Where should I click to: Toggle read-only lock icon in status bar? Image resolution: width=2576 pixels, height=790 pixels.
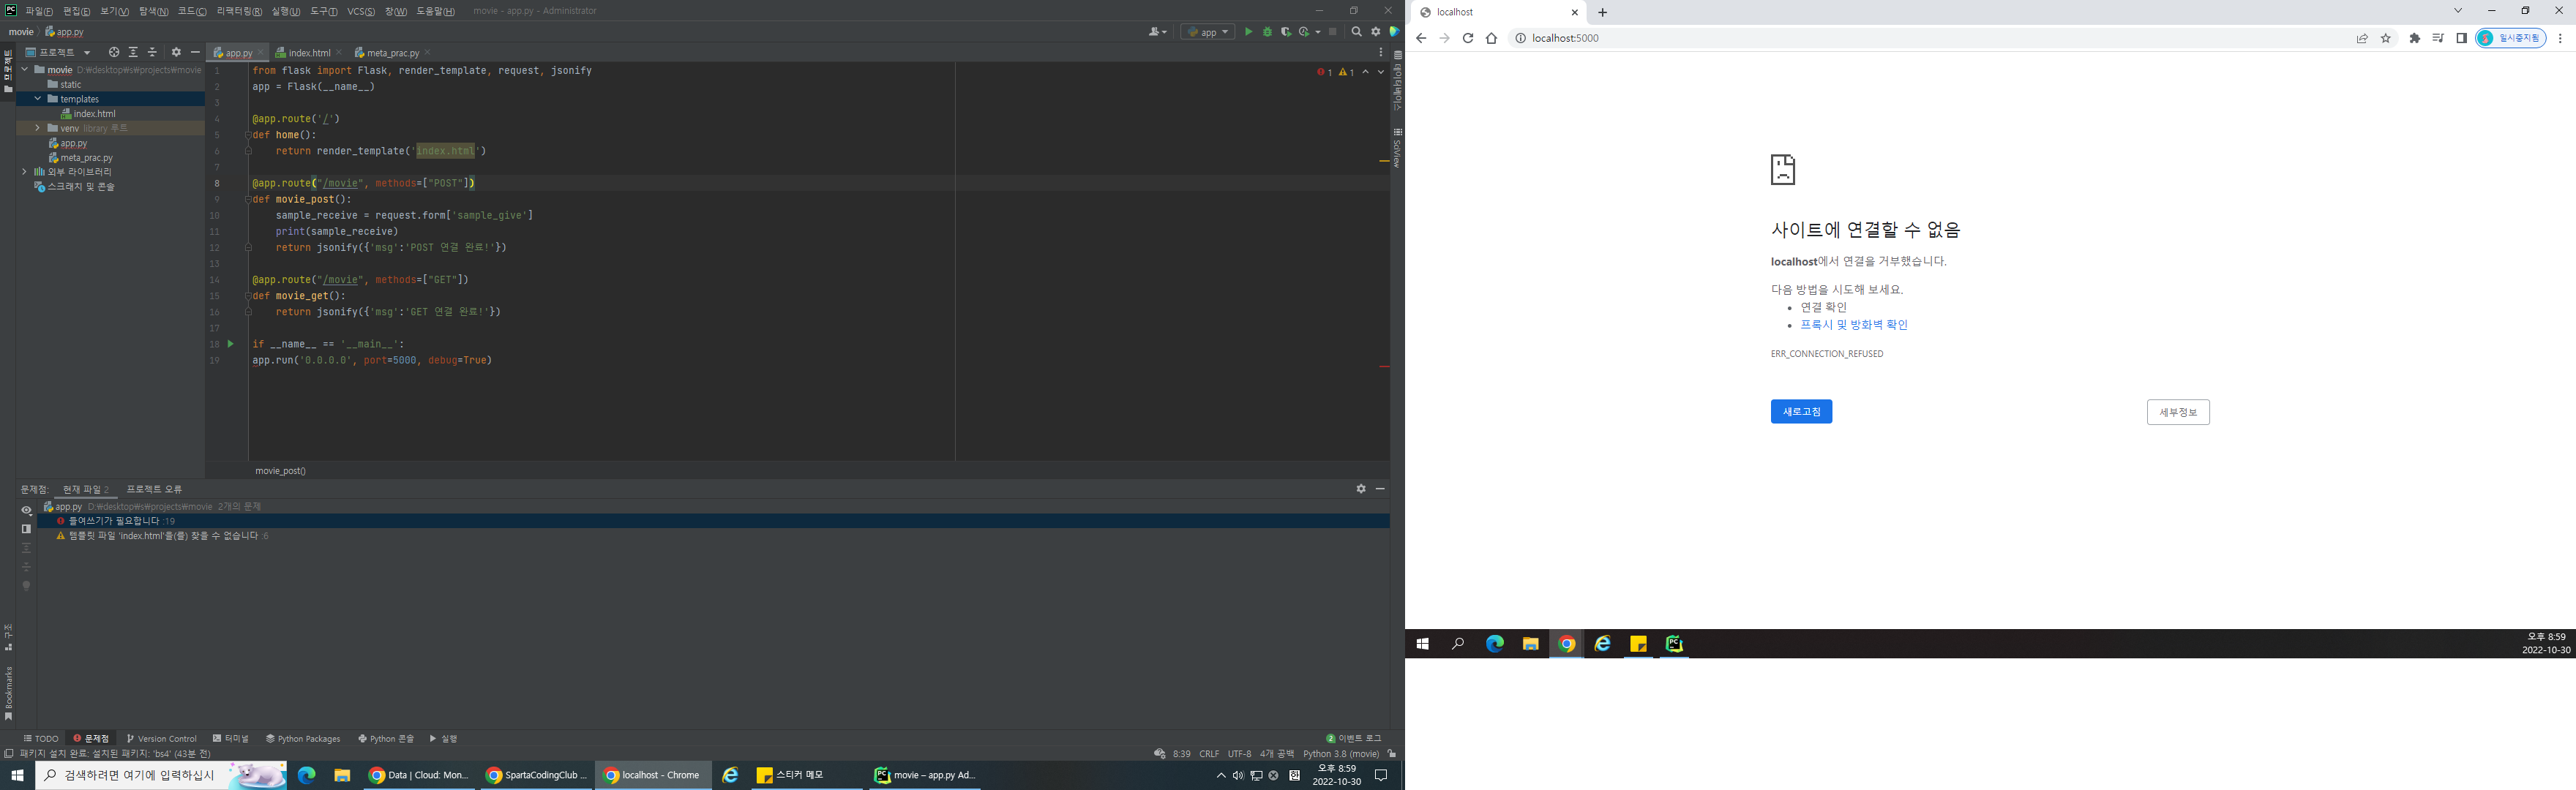[1392, 754]
